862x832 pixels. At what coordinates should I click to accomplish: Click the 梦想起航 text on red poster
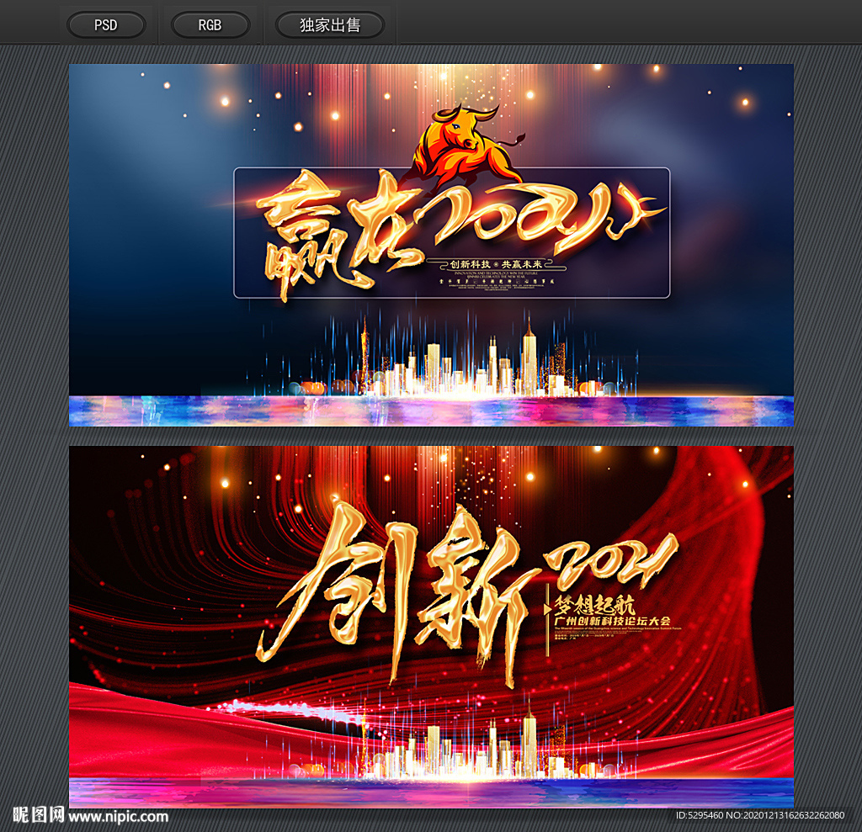pyautogui.click(x=594, y=605)
